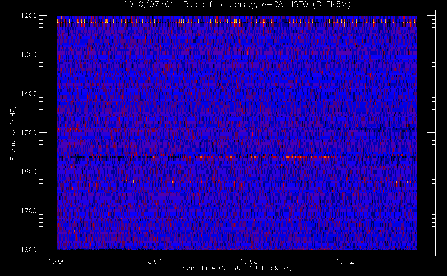
Task: Pick the 1500 frequency tick label
Action: (x=29, y=133)
